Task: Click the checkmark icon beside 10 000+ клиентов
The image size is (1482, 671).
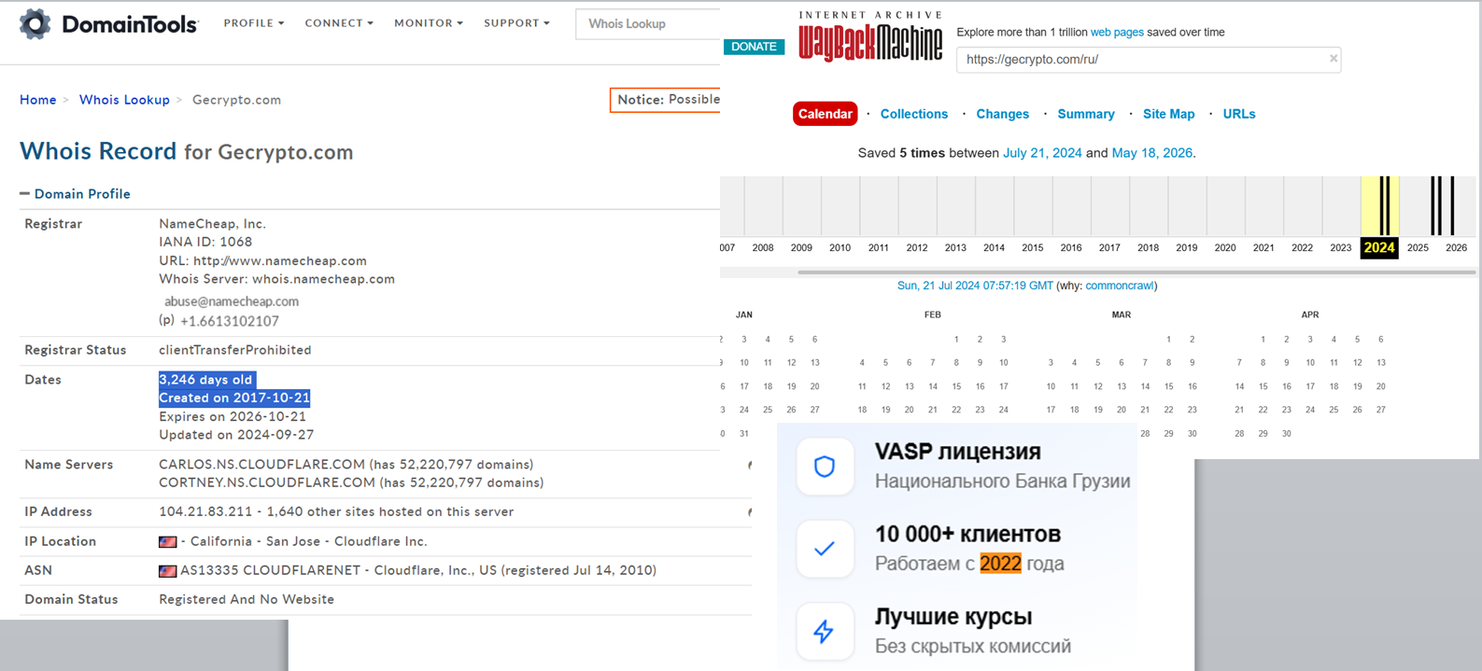Action: 825,549
